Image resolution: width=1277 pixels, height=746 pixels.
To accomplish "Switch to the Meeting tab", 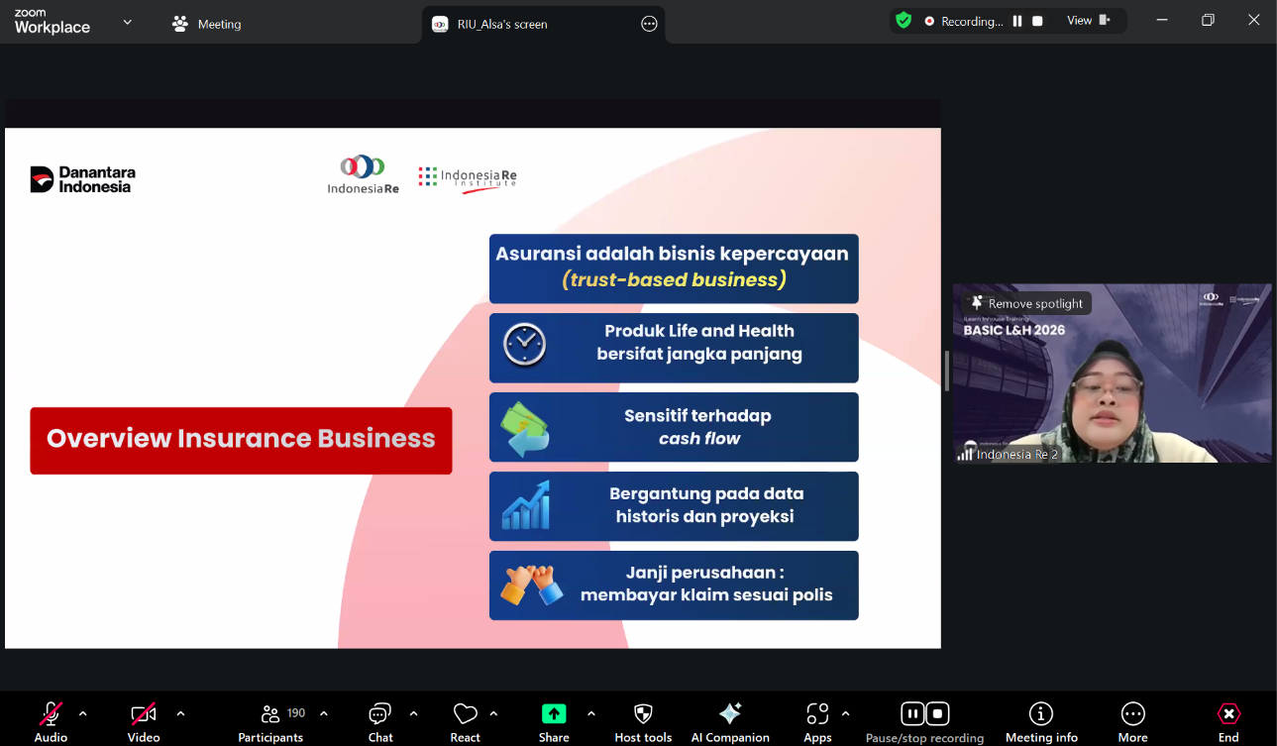I will 207,24.
